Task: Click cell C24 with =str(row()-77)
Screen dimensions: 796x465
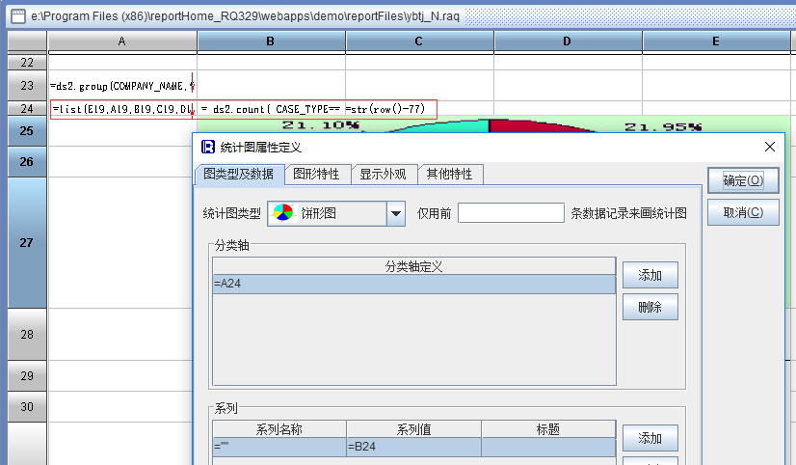Action: [419, 109]
